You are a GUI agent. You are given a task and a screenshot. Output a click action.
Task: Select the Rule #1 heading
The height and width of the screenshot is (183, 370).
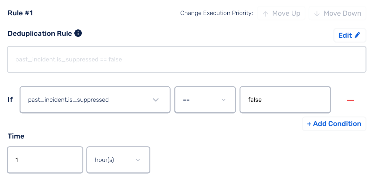(20, 13)
